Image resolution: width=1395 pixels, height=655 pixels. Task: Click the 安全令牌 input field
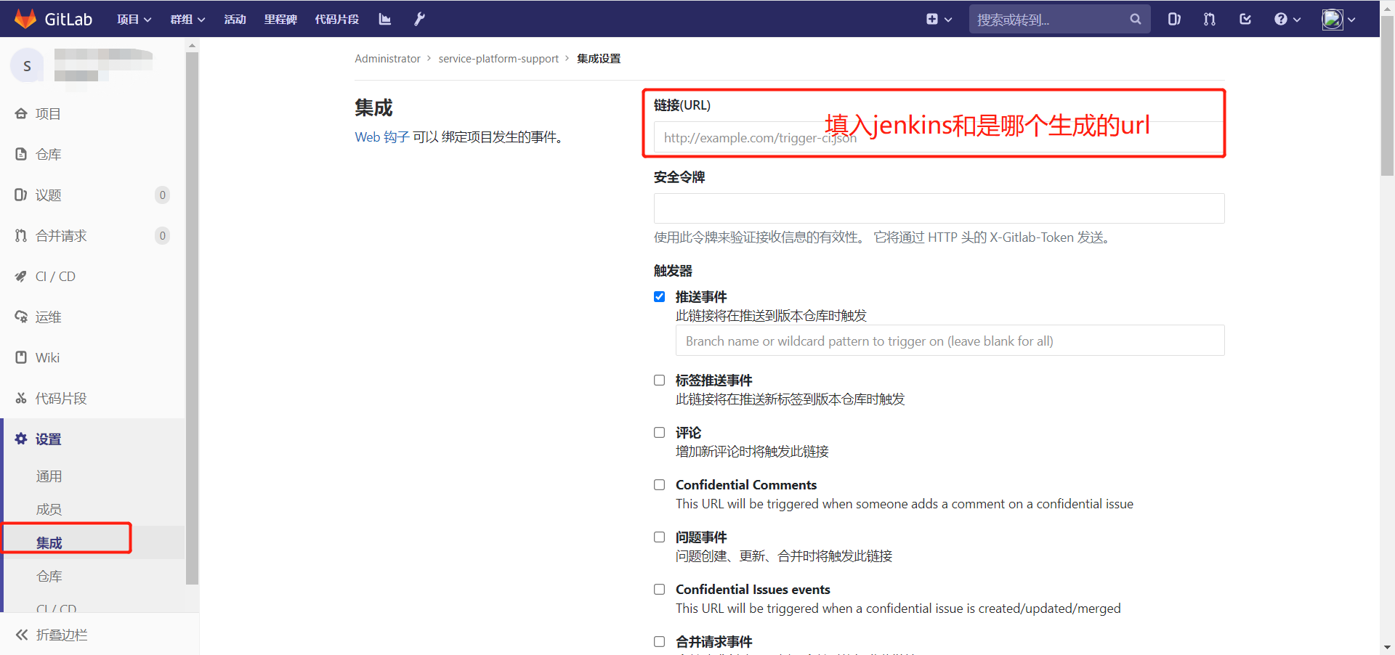[x=937, y=208]
